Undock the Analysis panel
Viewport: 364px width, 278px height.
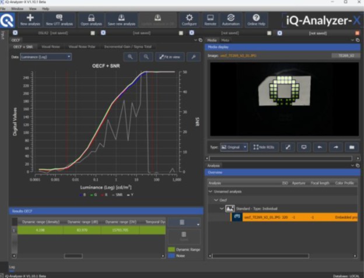tap(358, 165)
